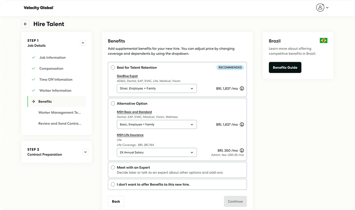Choose the Meet with an Expert option
Viewport: 355px width, 210px height.
tap(113, 168)
